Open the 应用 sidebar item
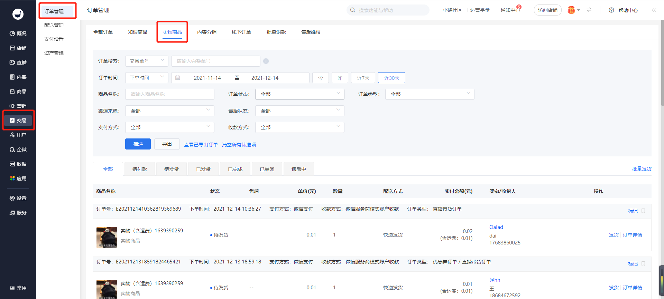 pos(18,179)
